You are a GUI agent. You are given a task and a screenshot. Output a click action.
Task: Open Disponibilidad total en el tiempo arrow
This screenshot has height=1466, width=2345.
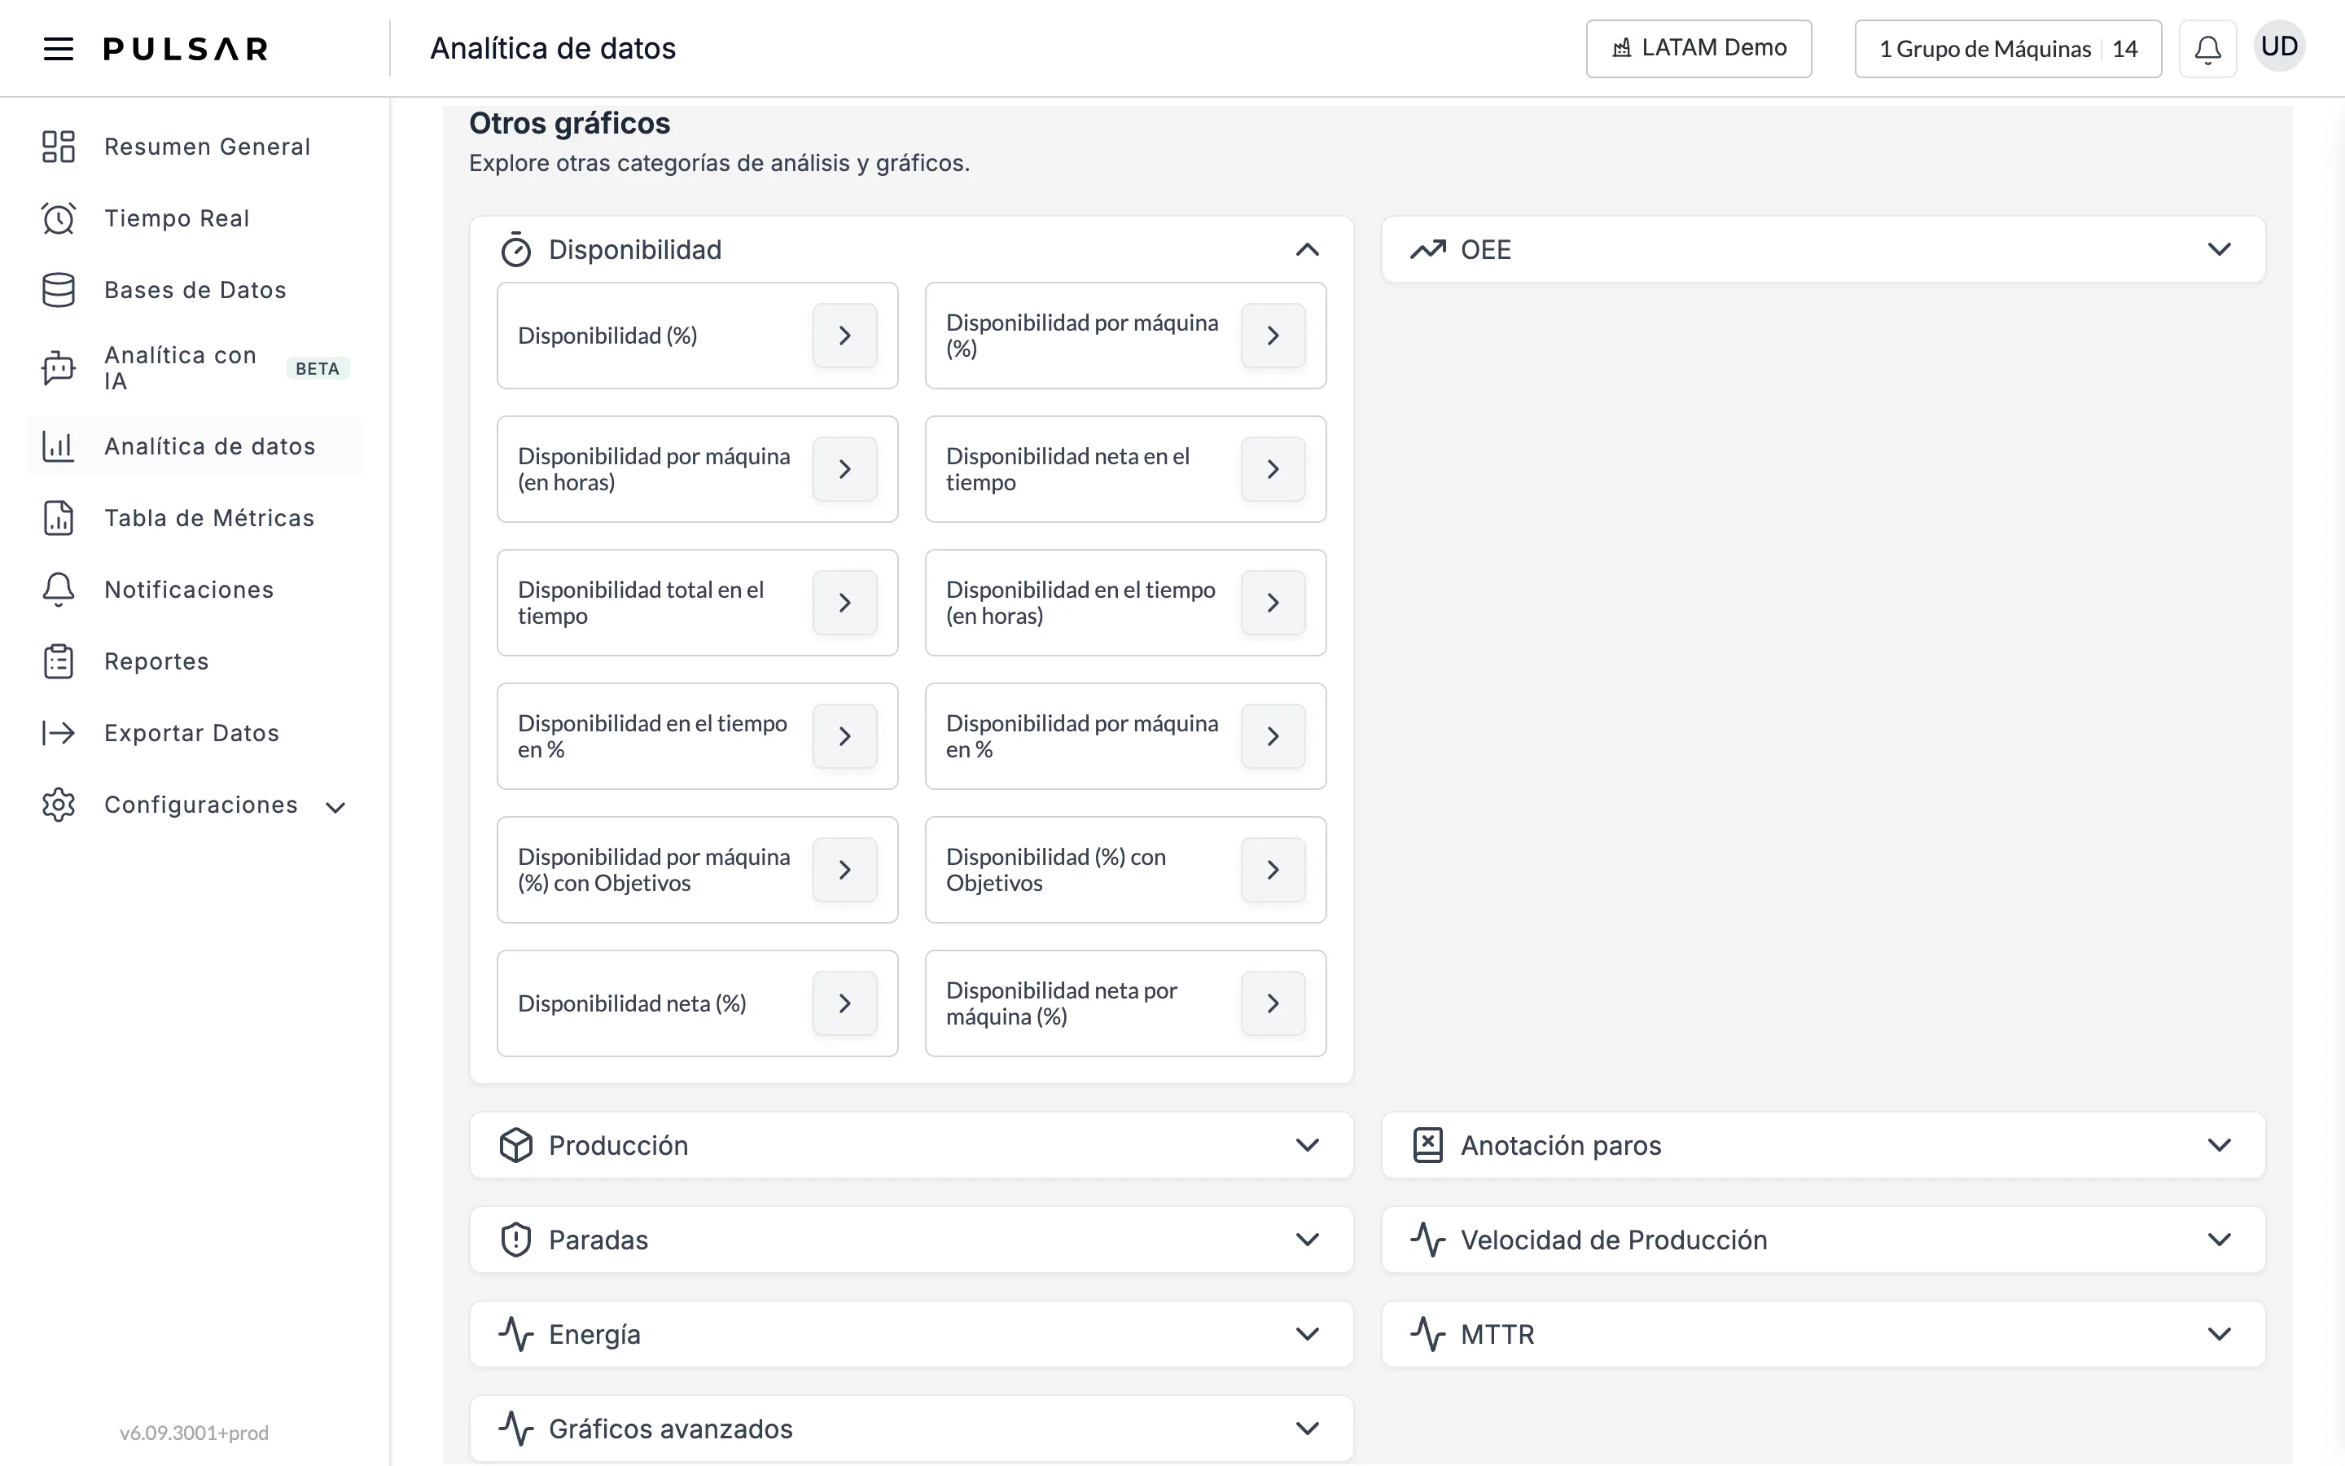(845, 603)
